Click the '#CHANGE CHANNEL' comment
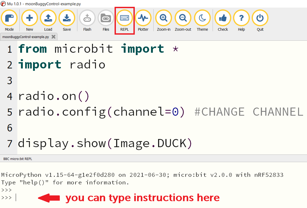The width and height of the screenshot is (307, 208). [249, 112]
